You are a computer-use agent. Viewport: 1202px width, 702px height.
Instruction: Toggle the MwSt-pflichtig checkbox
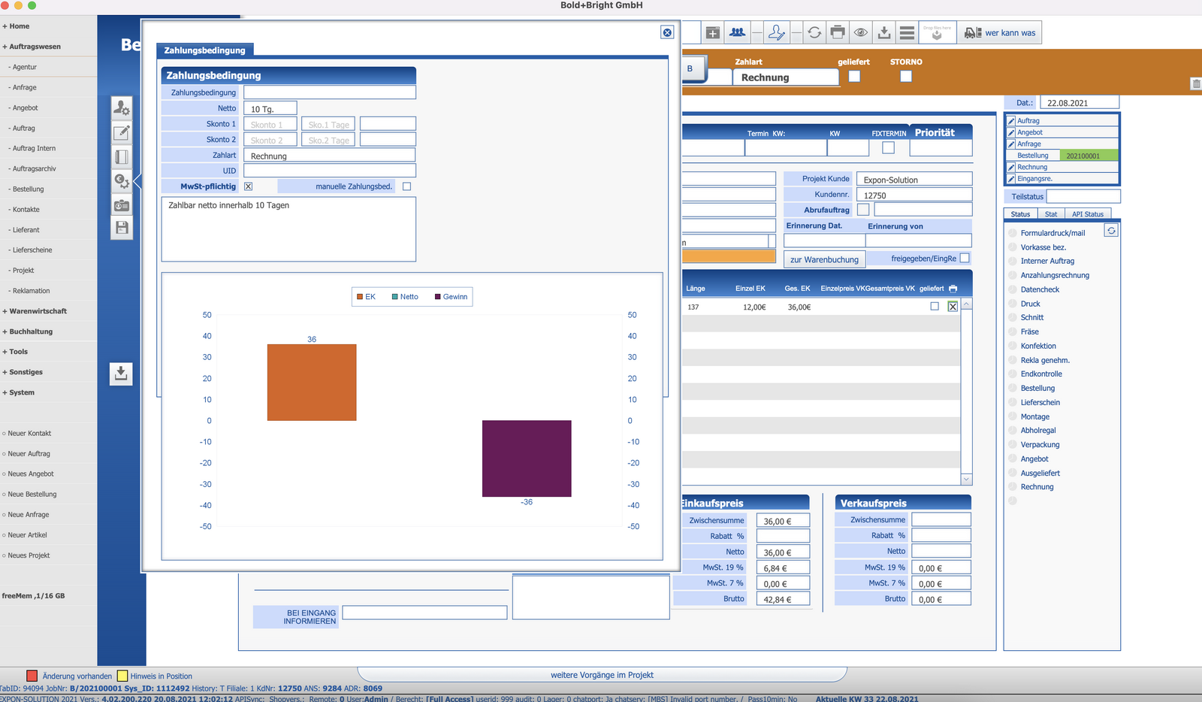click(248, 186)
